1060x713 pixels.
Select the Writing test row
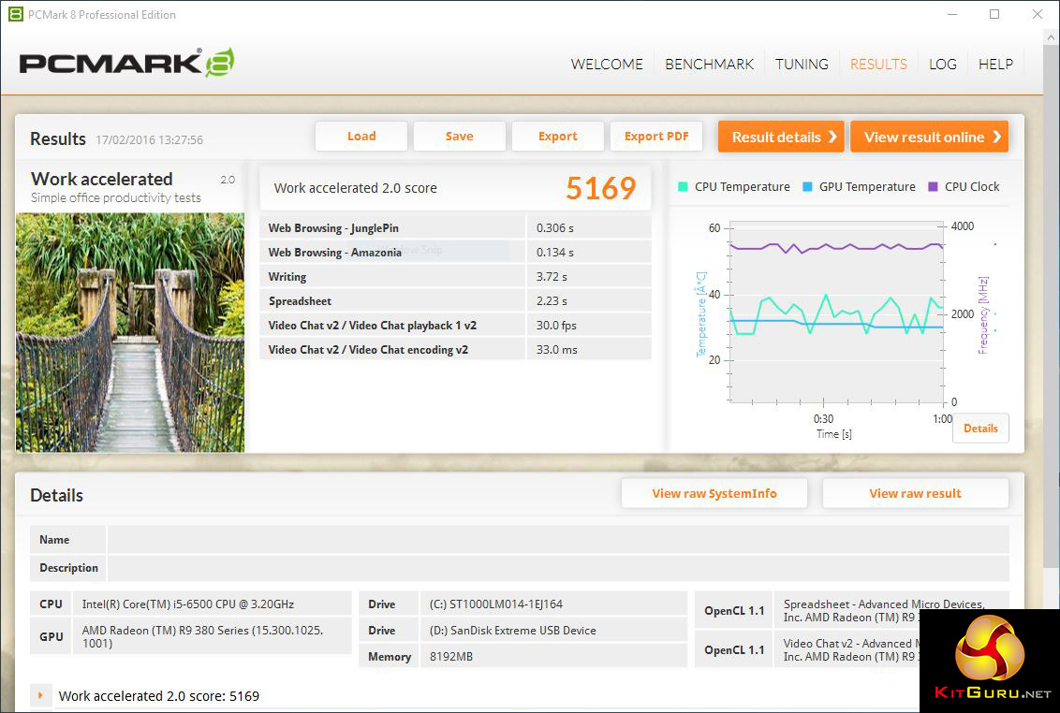455,276
